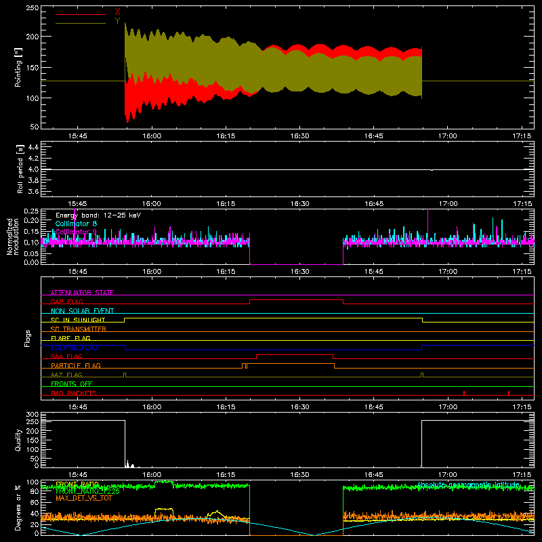Click '16:30' time tick under Roll period plot

299,204
